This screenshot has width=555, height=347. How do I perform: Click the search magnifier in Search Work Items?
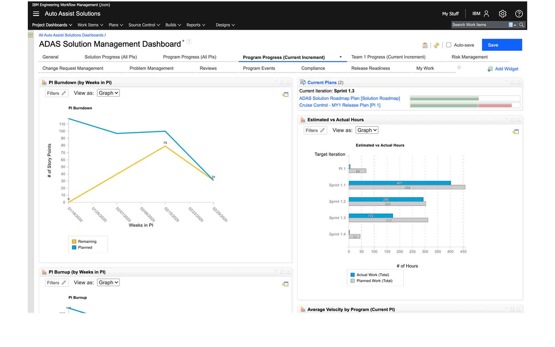click(521, 25)
